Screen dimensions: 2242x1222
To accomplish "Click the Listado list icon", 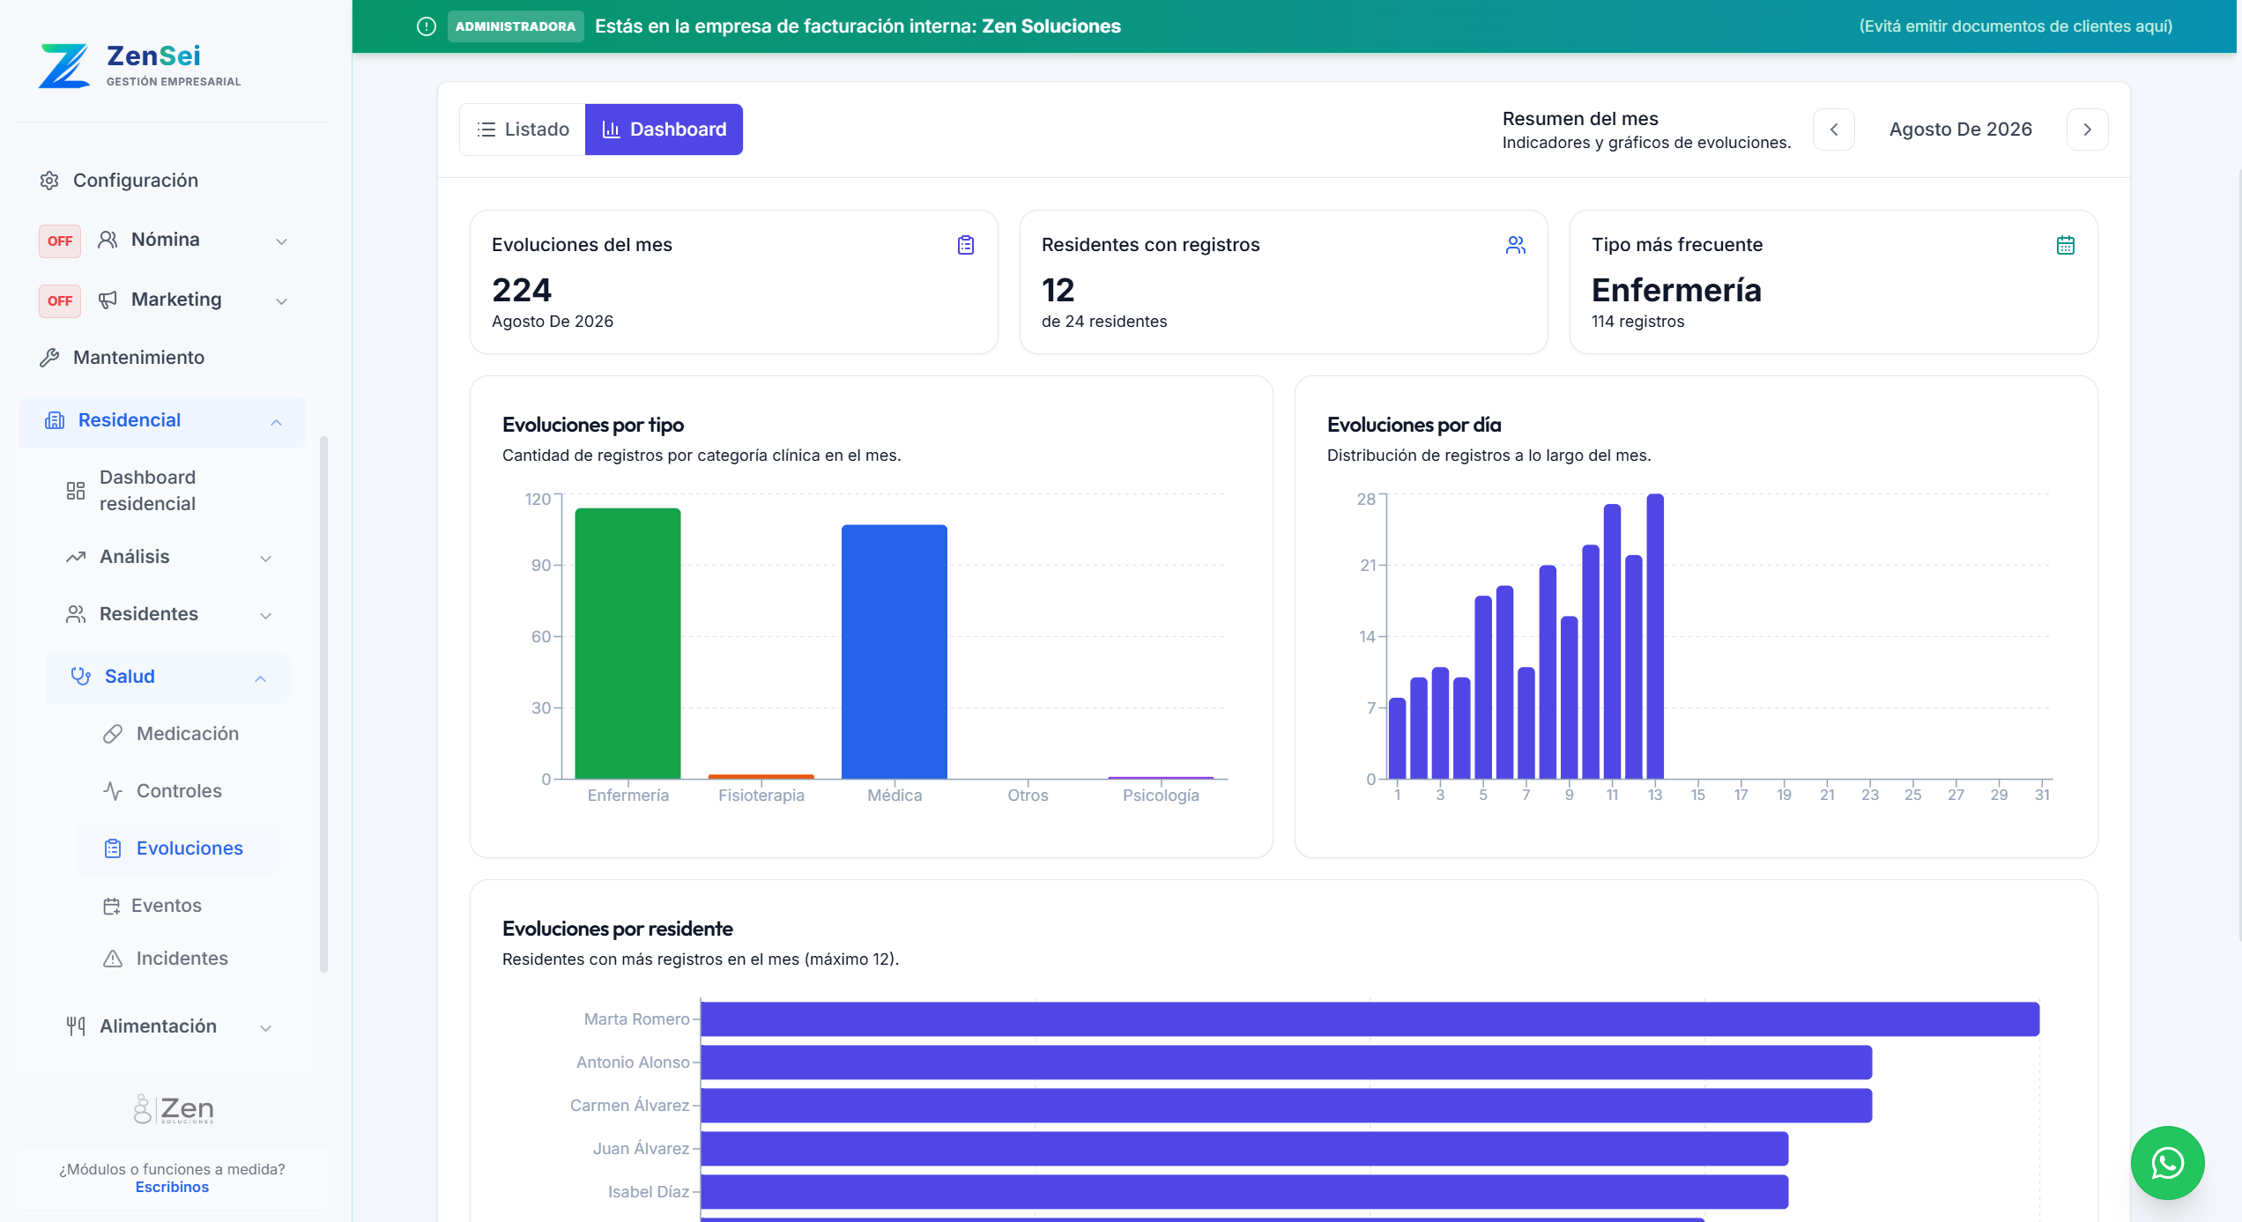I will click(486, 130).
